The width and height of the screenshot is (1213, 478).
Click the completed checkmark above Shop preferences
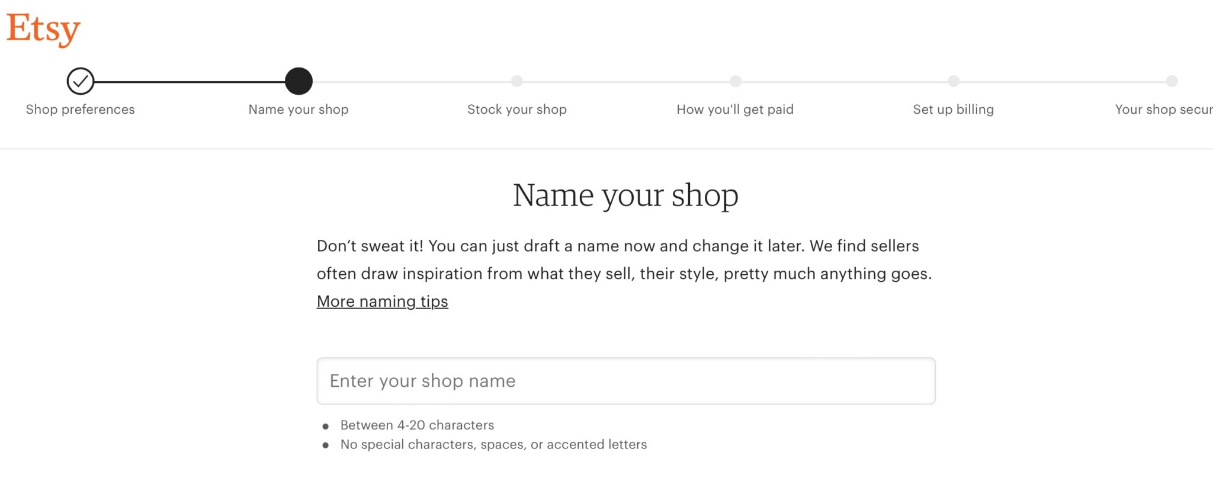pyautogui.click(x=81, y=81)
